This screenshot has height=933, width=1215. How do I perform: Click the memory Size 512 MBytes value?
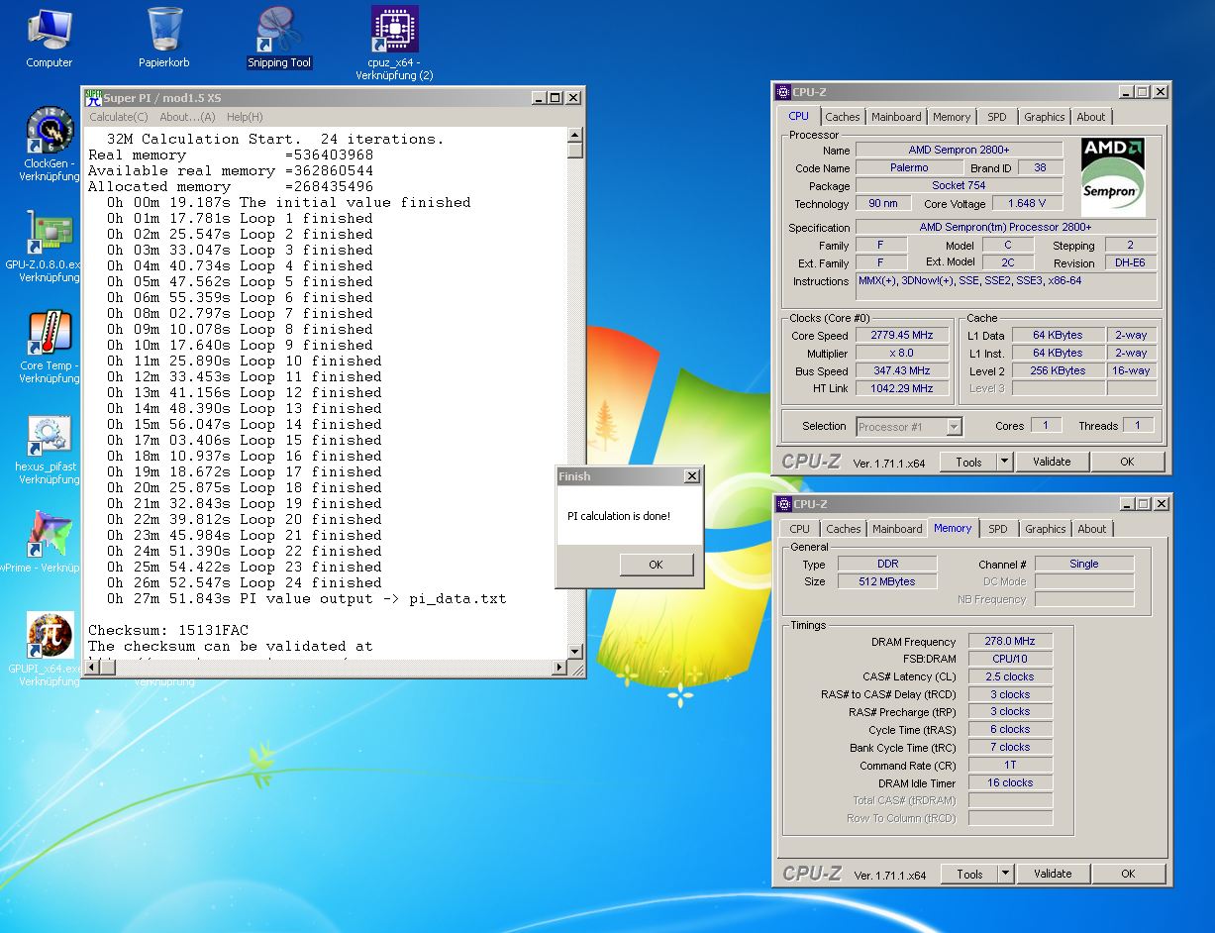coord(887,581)
